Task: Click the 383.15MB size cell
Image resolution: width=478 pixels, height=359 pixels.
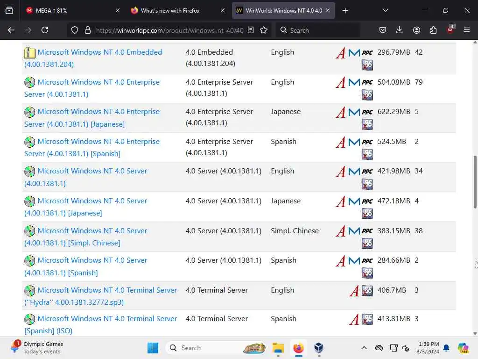Action: (x=394, y=231)
